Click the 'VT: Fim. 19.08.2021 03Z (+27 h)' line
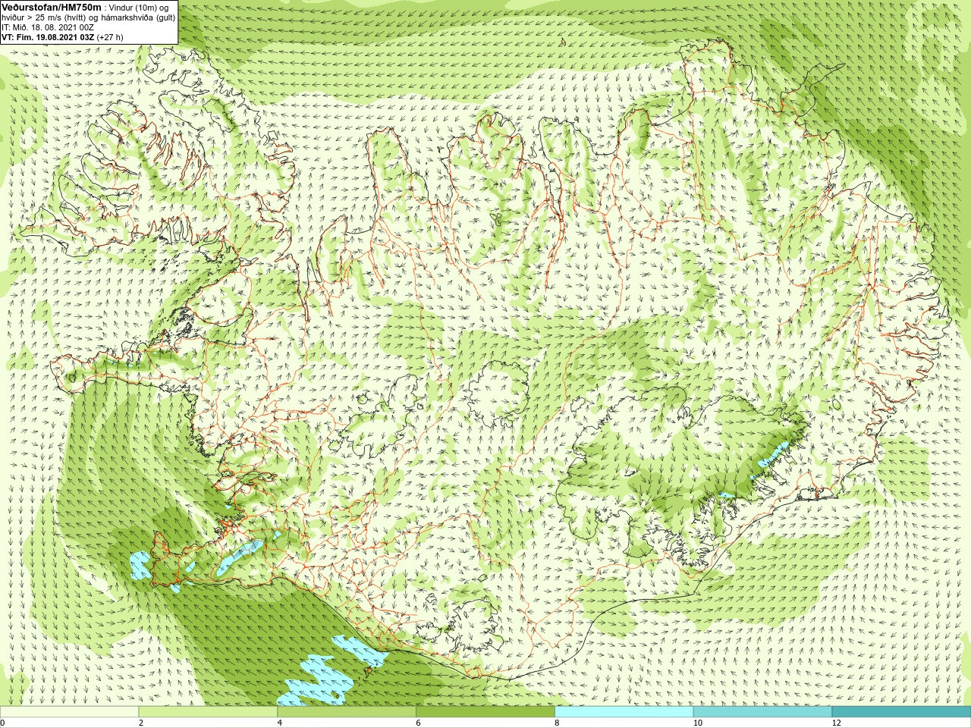Screen dimensions: 971x728 click(62, 36)
